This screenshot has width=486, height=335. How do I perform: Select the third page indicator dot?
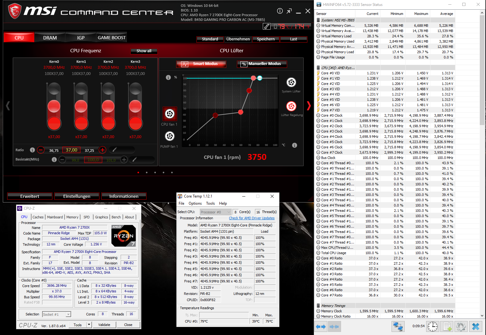155,172
